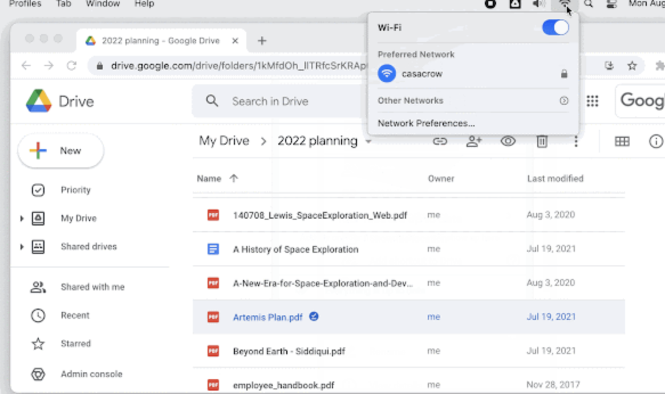Select 140708_Lewis_SpaceExploration_Web.pdf

(409, 215)
